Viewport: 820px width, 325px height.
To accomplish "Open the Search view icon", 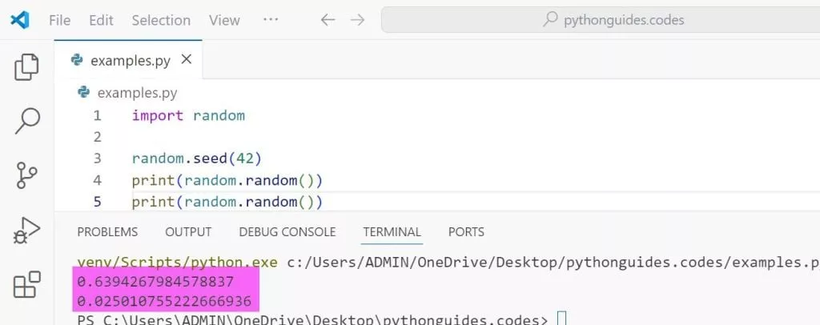I will 27,121.
